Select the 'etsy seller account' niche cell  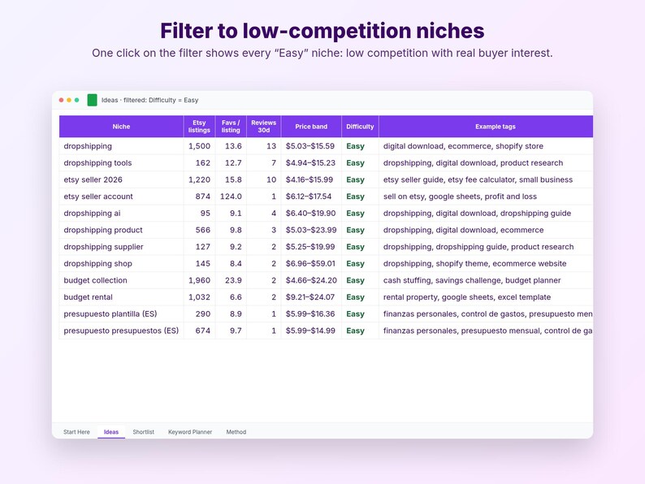tap(121, 197)
